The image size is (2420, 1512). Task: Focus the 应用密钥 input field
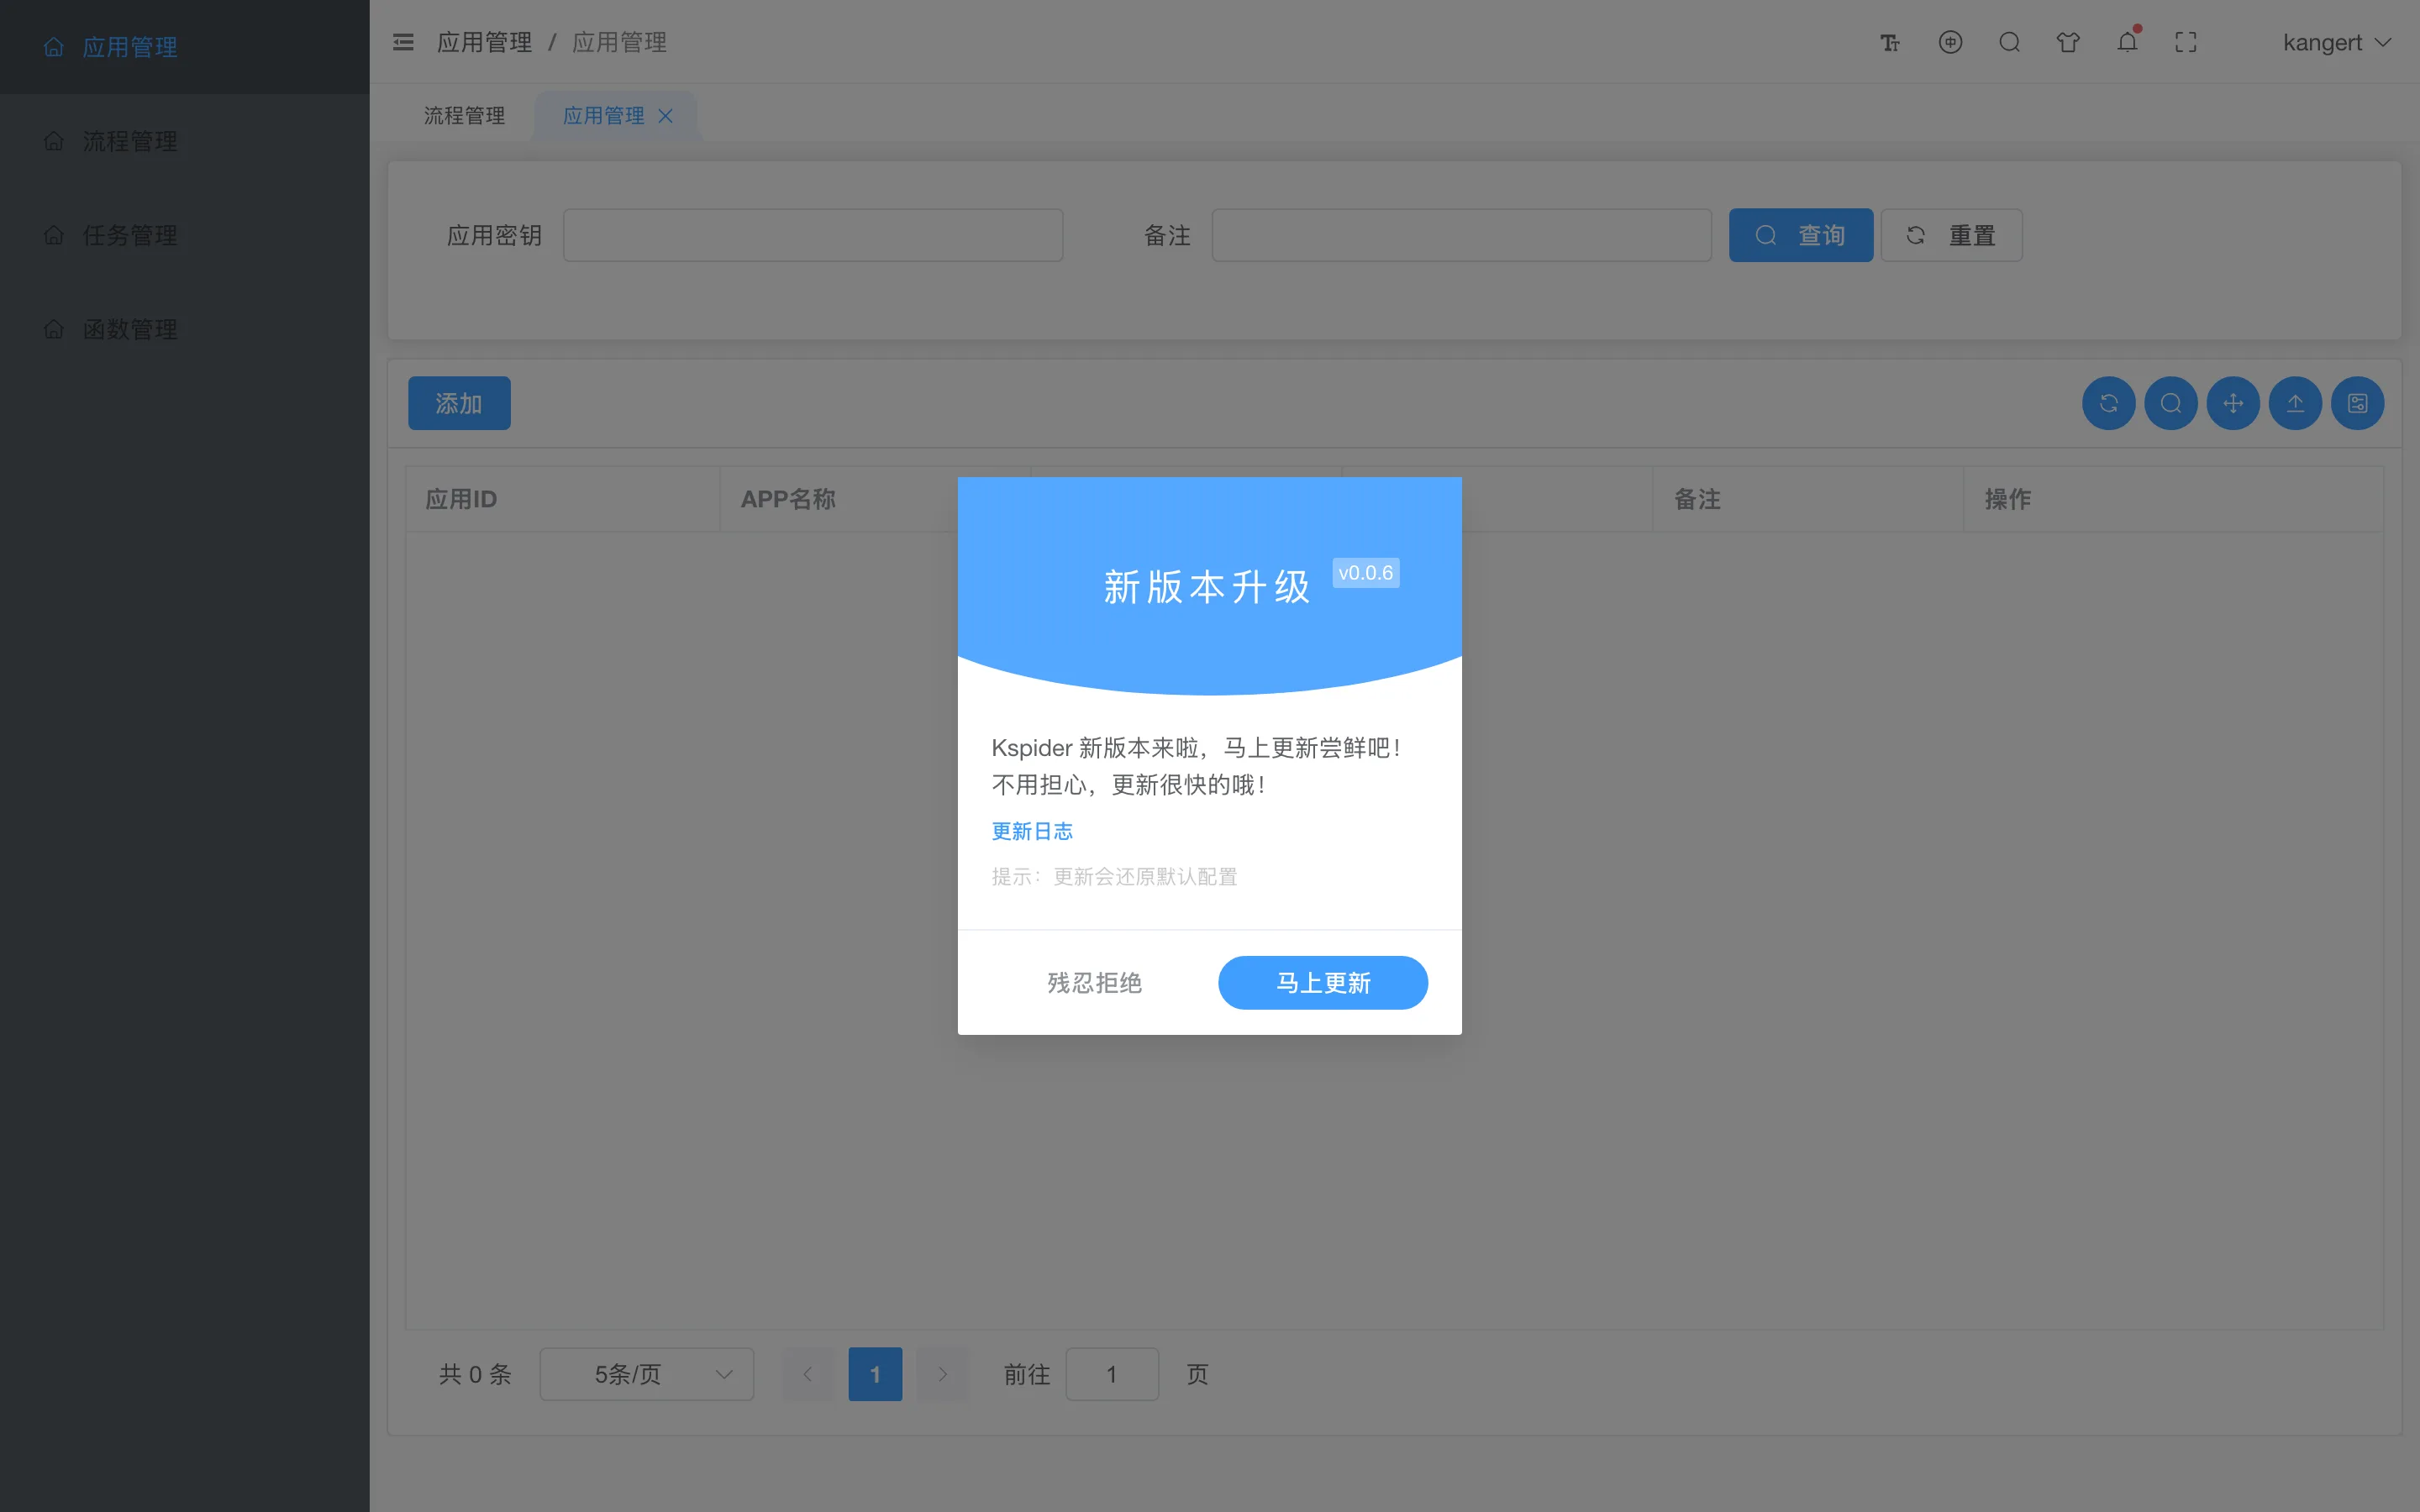click(813, 235)
